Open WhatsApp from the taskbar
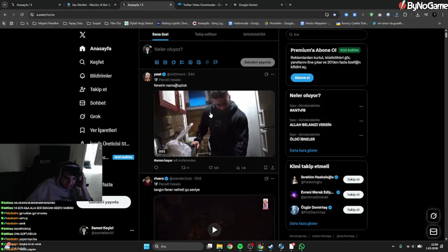This screenshot has height=252, width=448. click(x=302, y=246)
